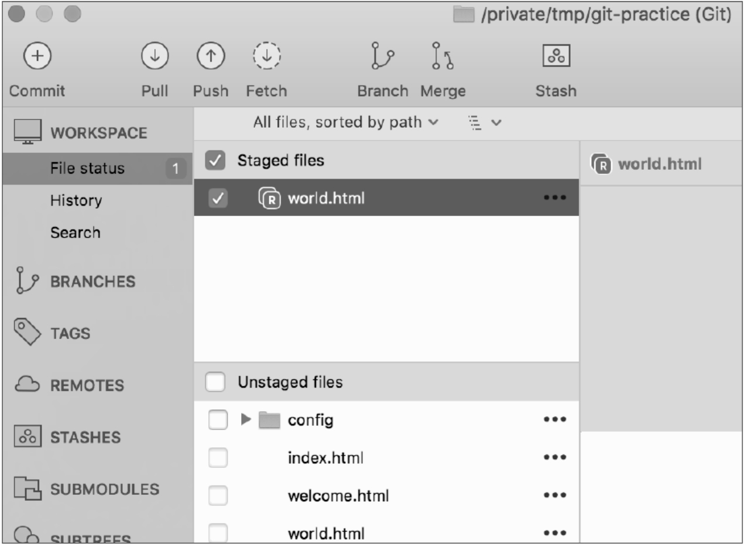Click the Merge toolbar icon
745x544 pixels.
pos(442,56)
